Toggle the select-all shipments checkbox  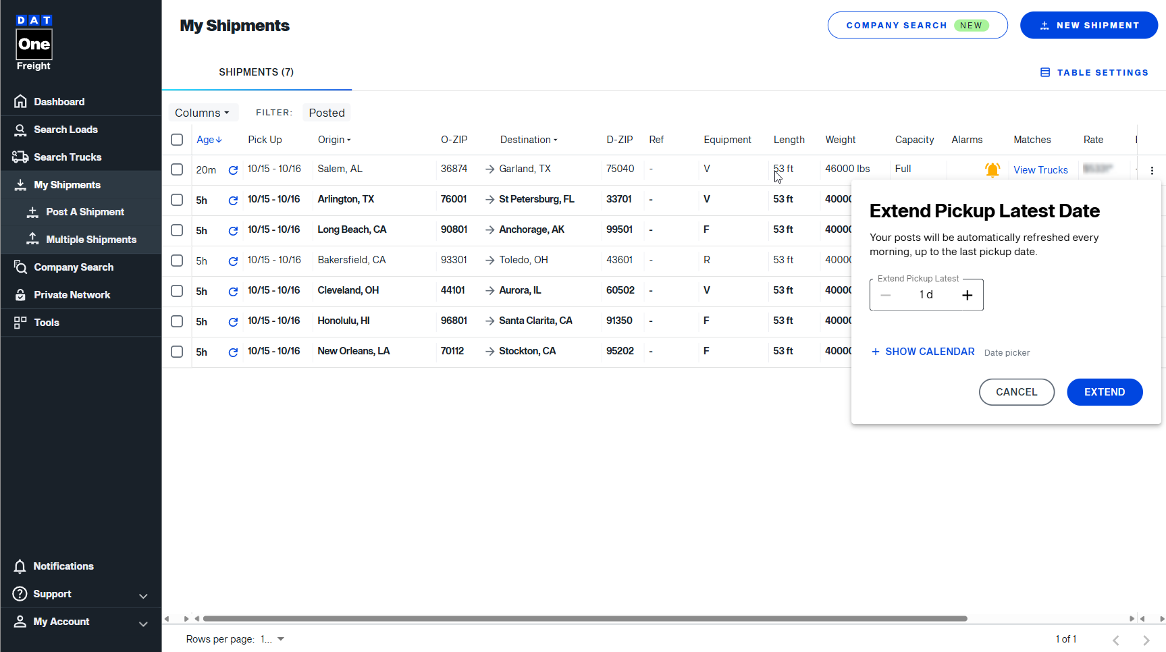tap(177, 140)
